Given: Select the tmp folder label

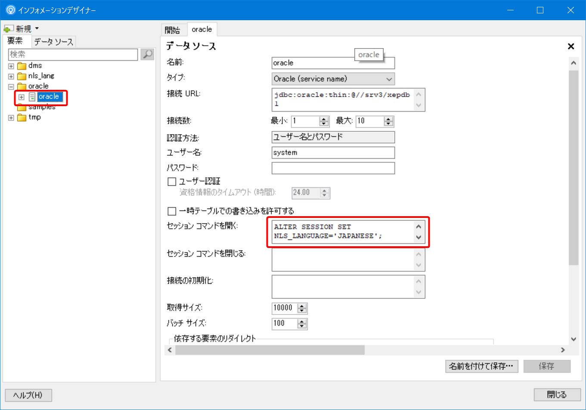Looking at the screenshot, I should click(x=35, y=117).
